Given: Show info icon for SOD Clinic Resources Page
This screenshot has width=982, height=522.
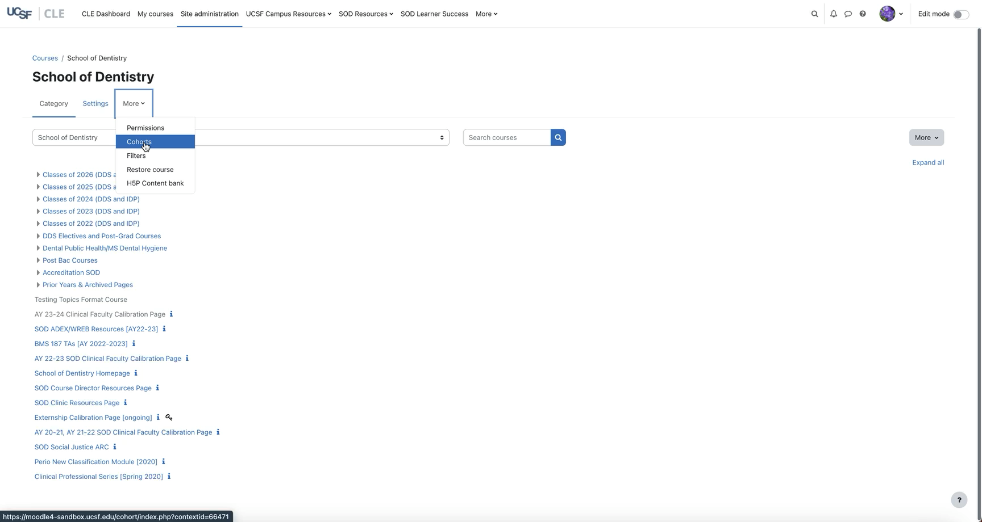Looking at the screenshot, I should tap(126, 402).
